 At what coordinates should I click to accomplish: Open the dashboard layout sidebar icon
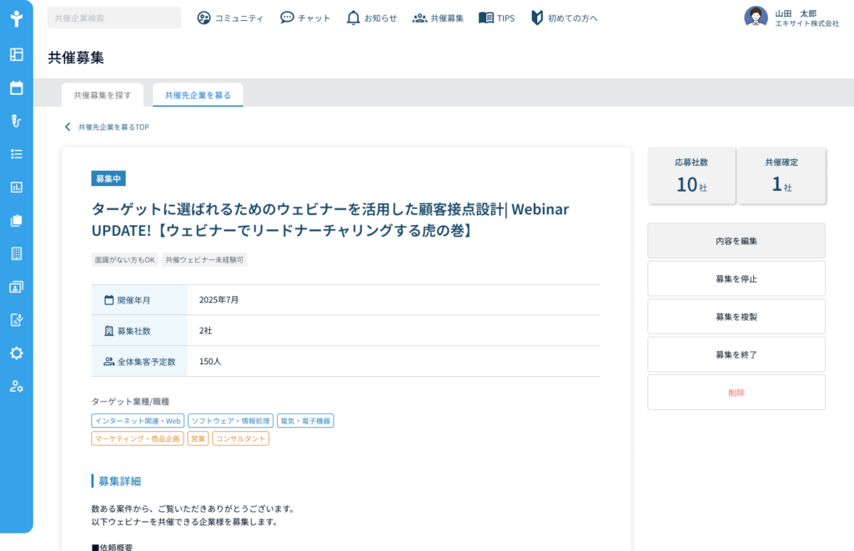(x=17, y=54)
